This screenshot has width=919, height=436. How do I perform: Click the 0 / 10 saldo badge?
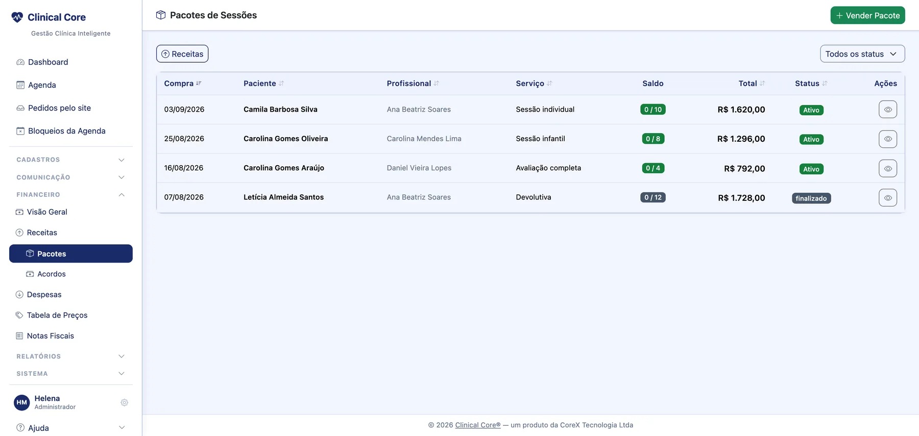(x=653, y=109)
